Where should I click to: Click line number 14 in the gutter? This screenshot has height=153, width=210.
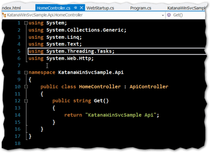click(18, 115)
